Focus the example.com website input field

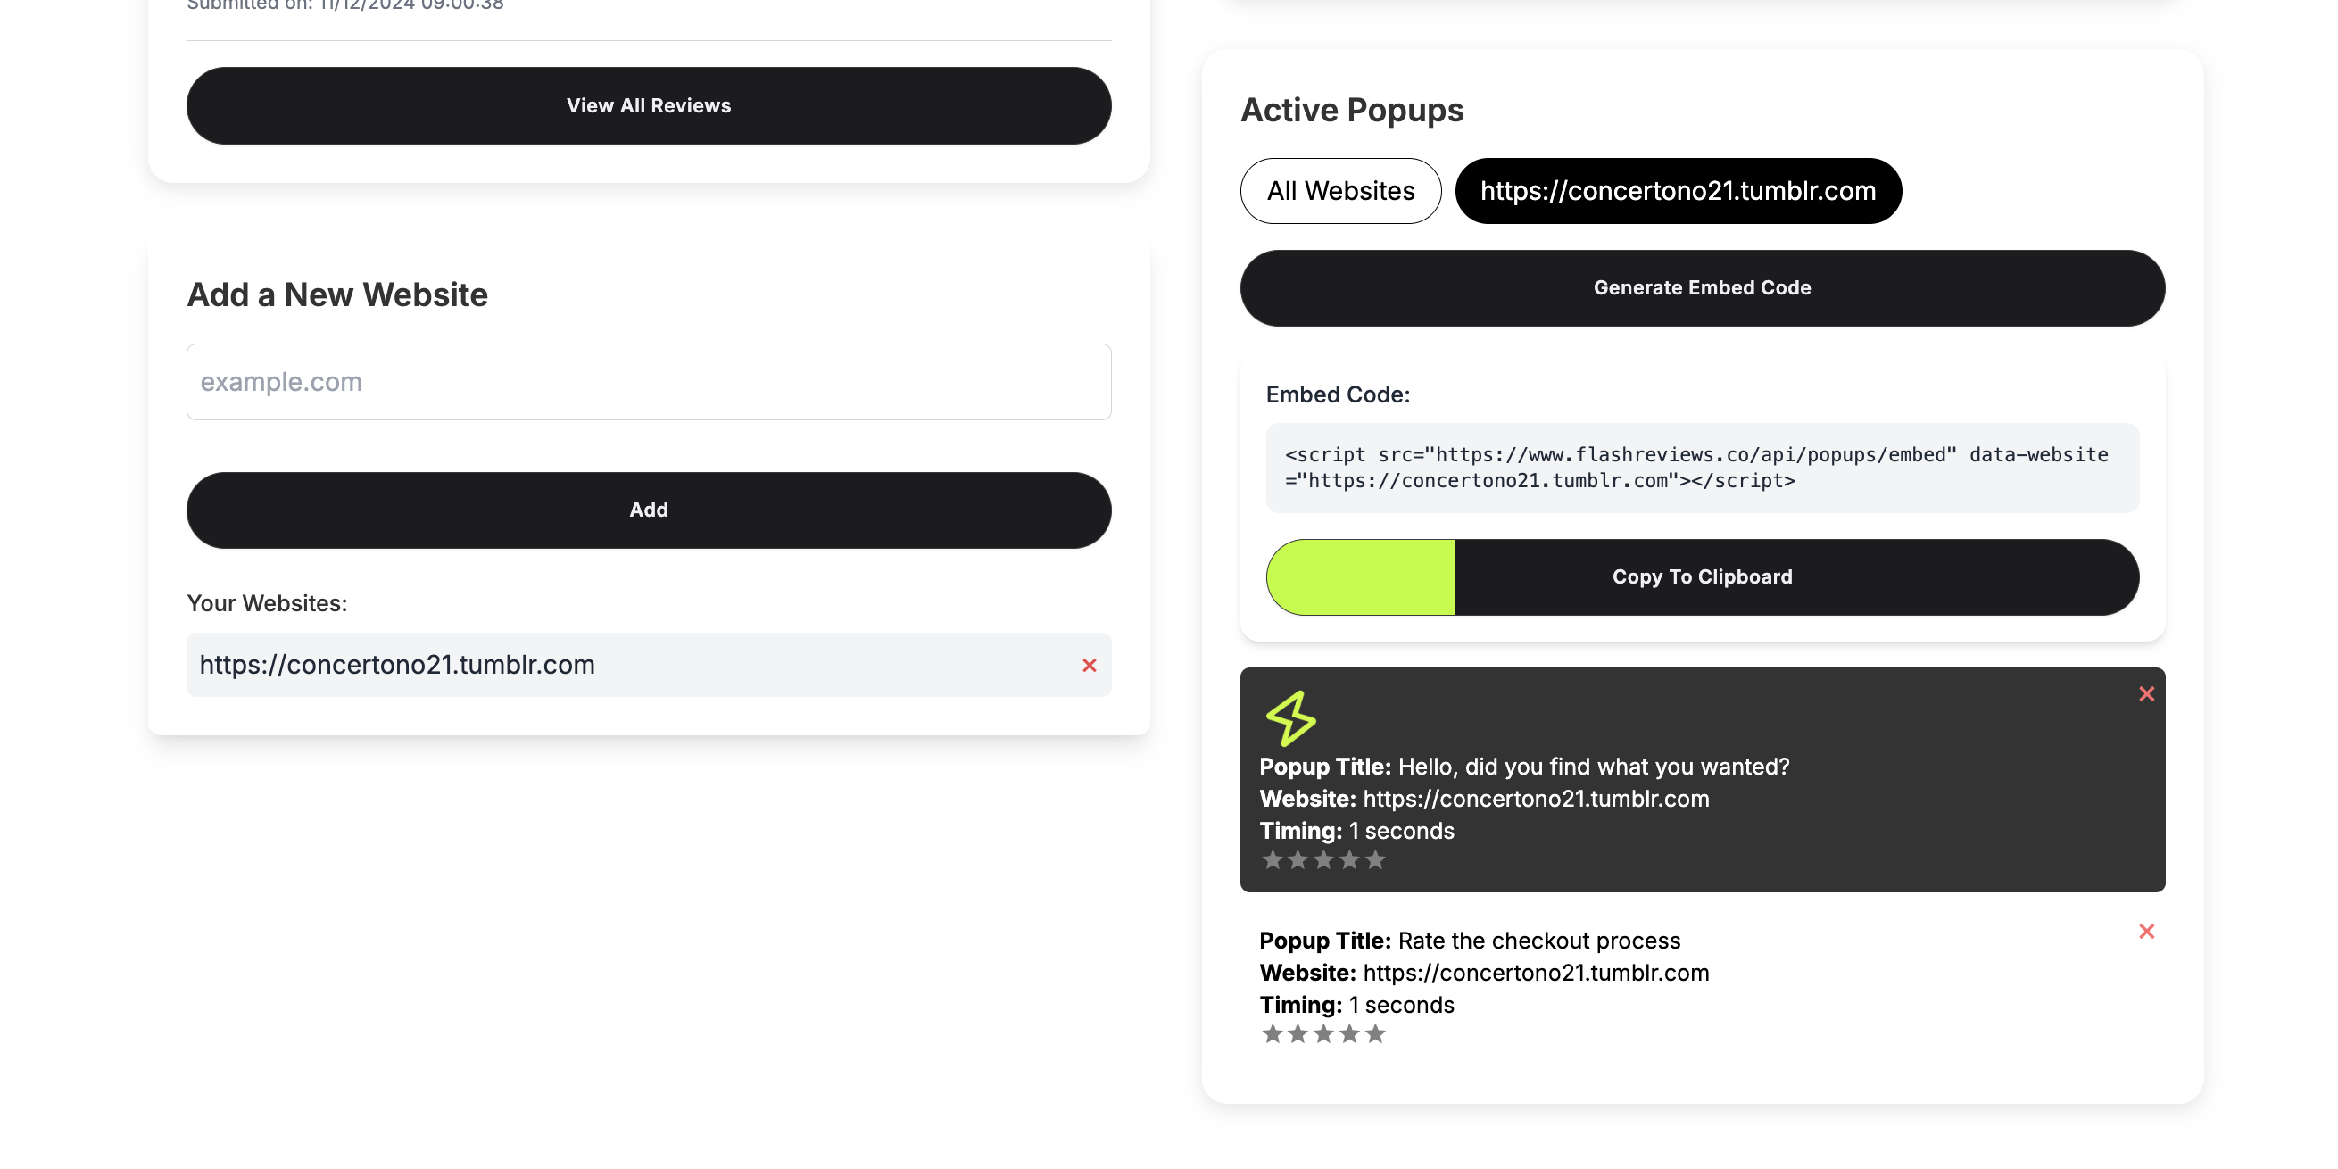(648, 382)
